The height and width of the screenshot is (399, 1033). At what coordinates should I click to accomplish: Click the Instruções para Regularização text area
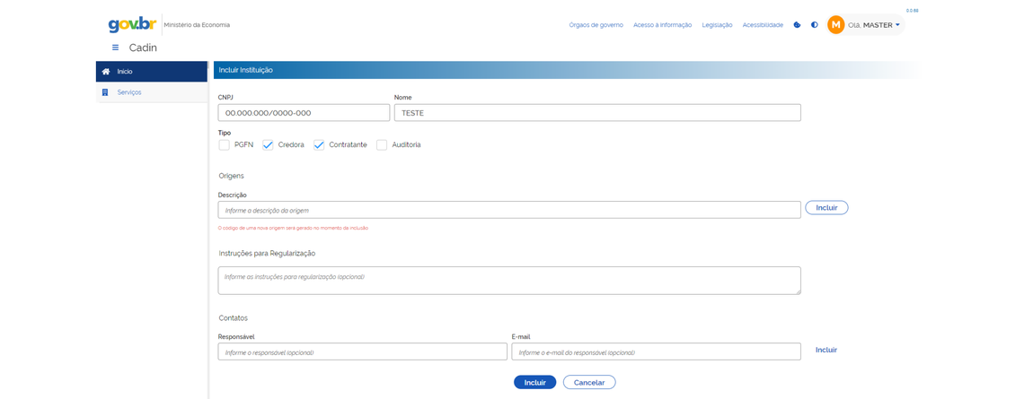pyautogui.click(x=508, y=281)
